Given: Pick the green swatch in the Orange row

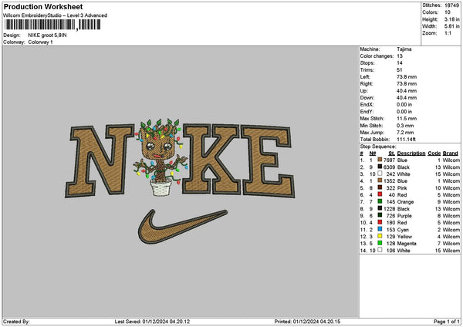Looking at the screenshot, I should (380, 201).
